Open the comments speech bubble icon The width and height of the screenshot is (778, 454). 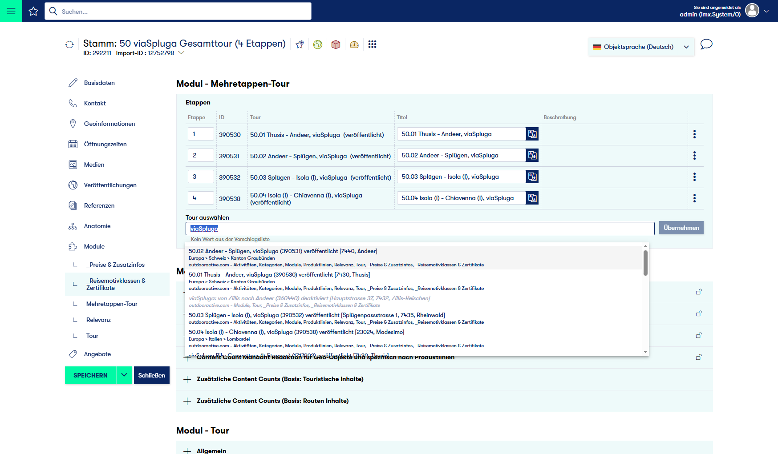pos(706,44)
